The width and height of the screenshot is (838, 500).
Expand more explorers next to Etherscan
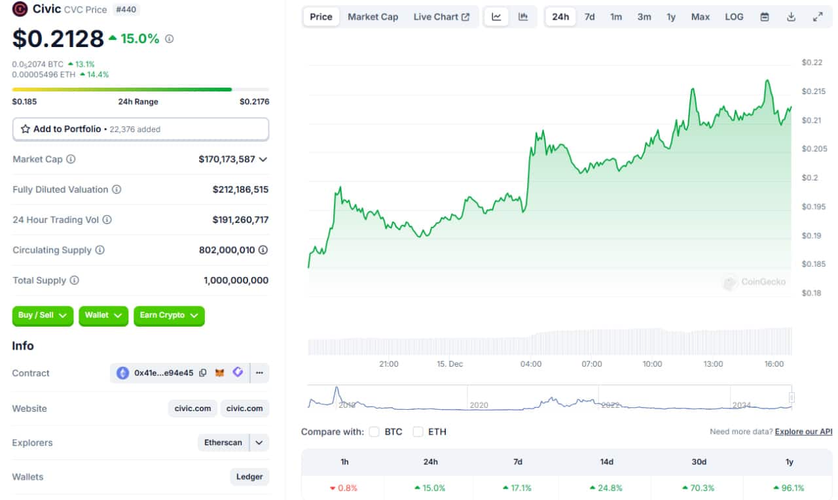(x=259, y=442)
